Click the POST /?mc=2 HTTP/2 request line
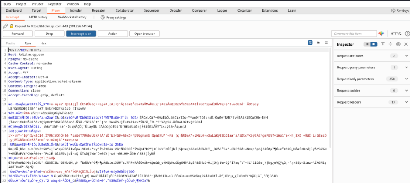The image size is (410, 183). pyautogui.click(x=25, y=50)
